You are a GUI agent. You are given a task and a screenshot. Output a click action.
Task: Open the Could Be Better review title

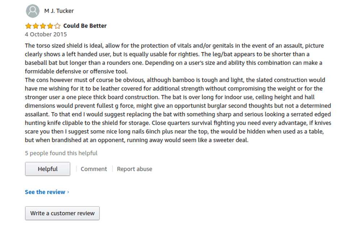85,26
